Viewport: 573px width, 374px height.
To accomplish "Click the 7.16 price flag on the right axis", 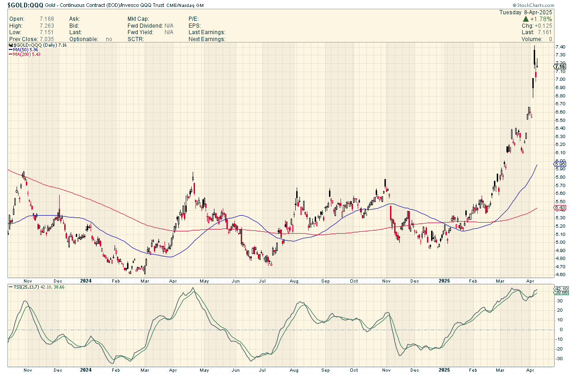I will click(560, 67).
